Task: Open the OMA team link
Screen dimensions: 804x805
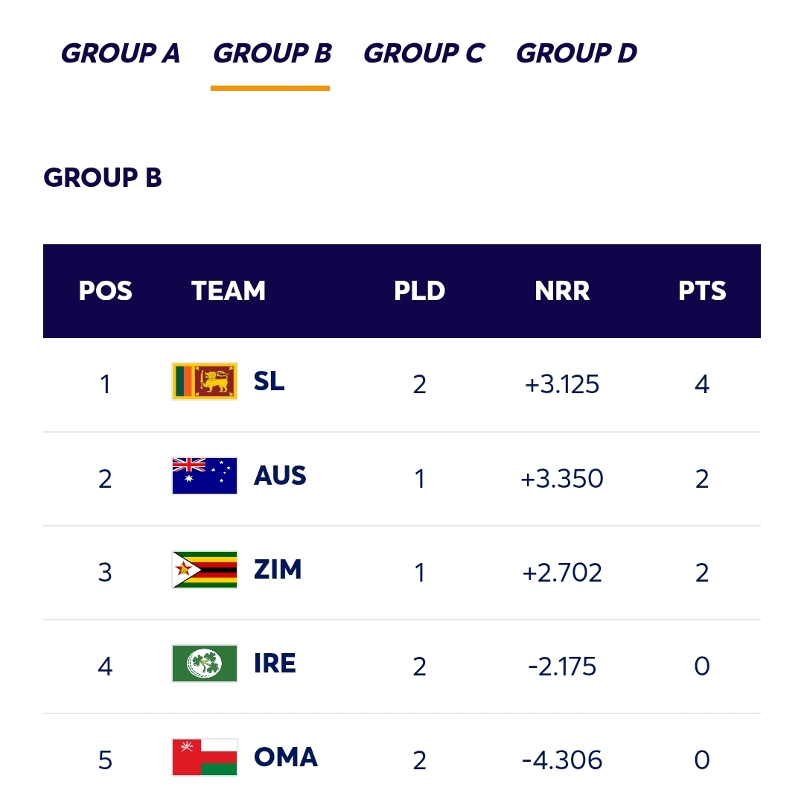Action: [x=285, y=757]
